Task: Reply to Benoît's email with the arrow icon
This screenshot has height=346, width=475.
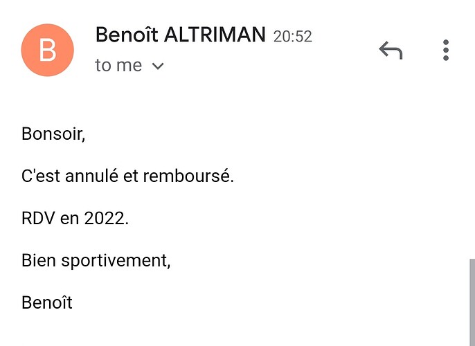Action: pyautogui.click(x=391, y=50)
